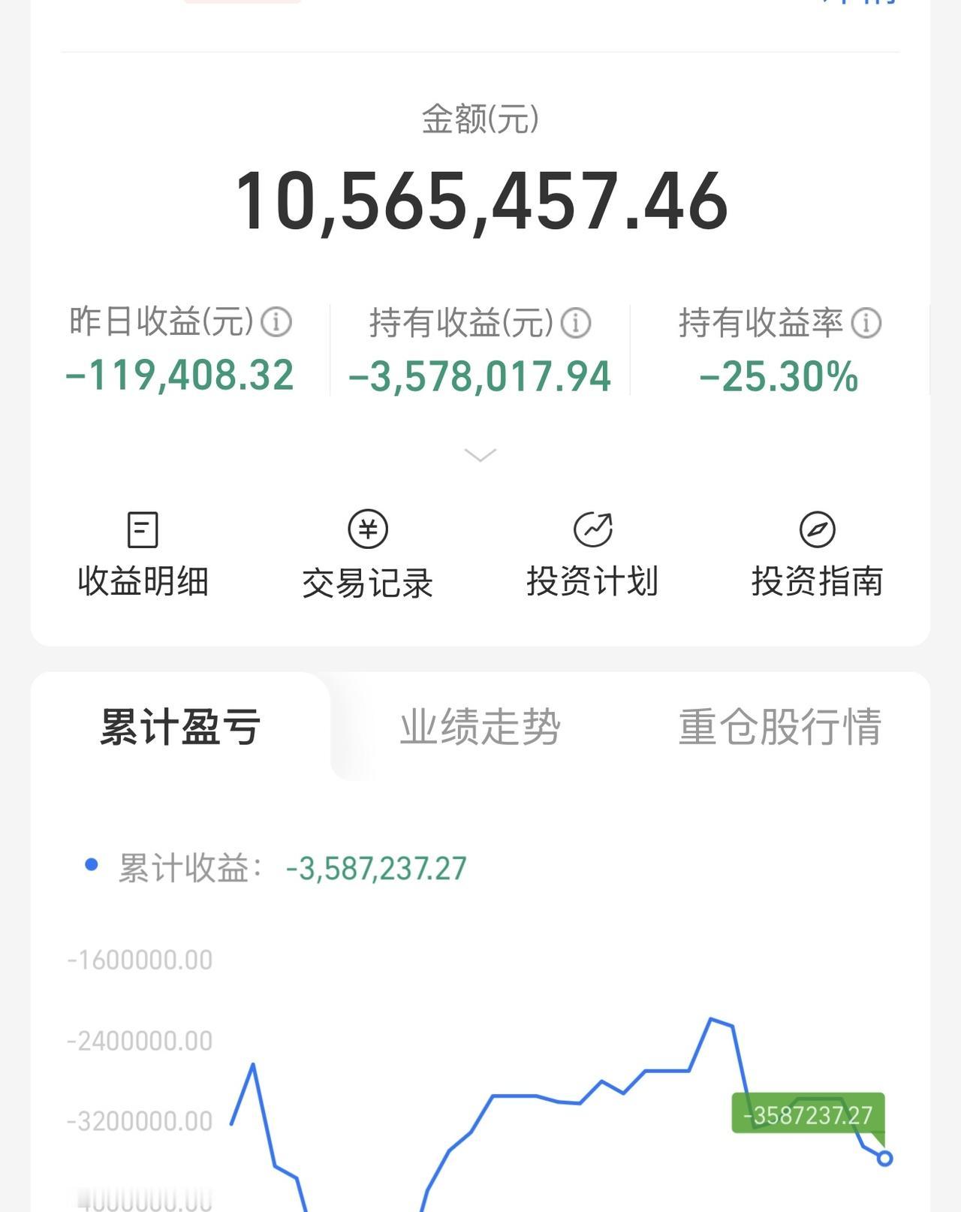Tap the -2400000.00 axis label

coord(140,1042)
